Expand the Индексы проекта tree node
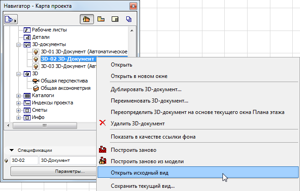The height and width of the screenshot is (191, 300). (x=18, y=103)
